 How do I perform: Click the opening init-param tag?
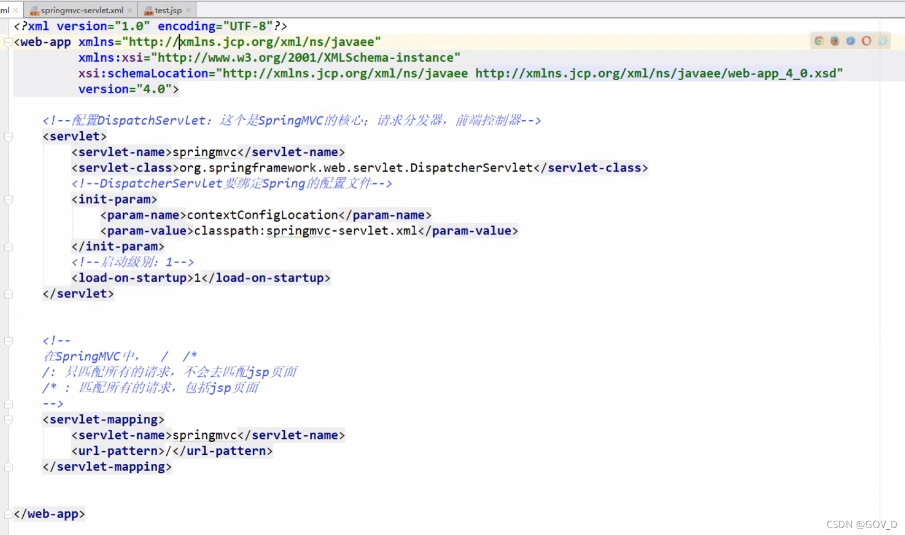coord(114,199)
